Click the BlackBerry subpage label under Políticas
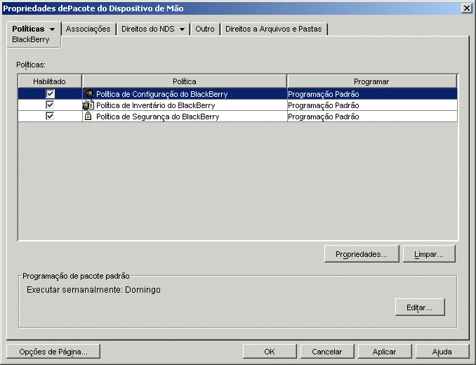476x365 pixels. (31, 40)
